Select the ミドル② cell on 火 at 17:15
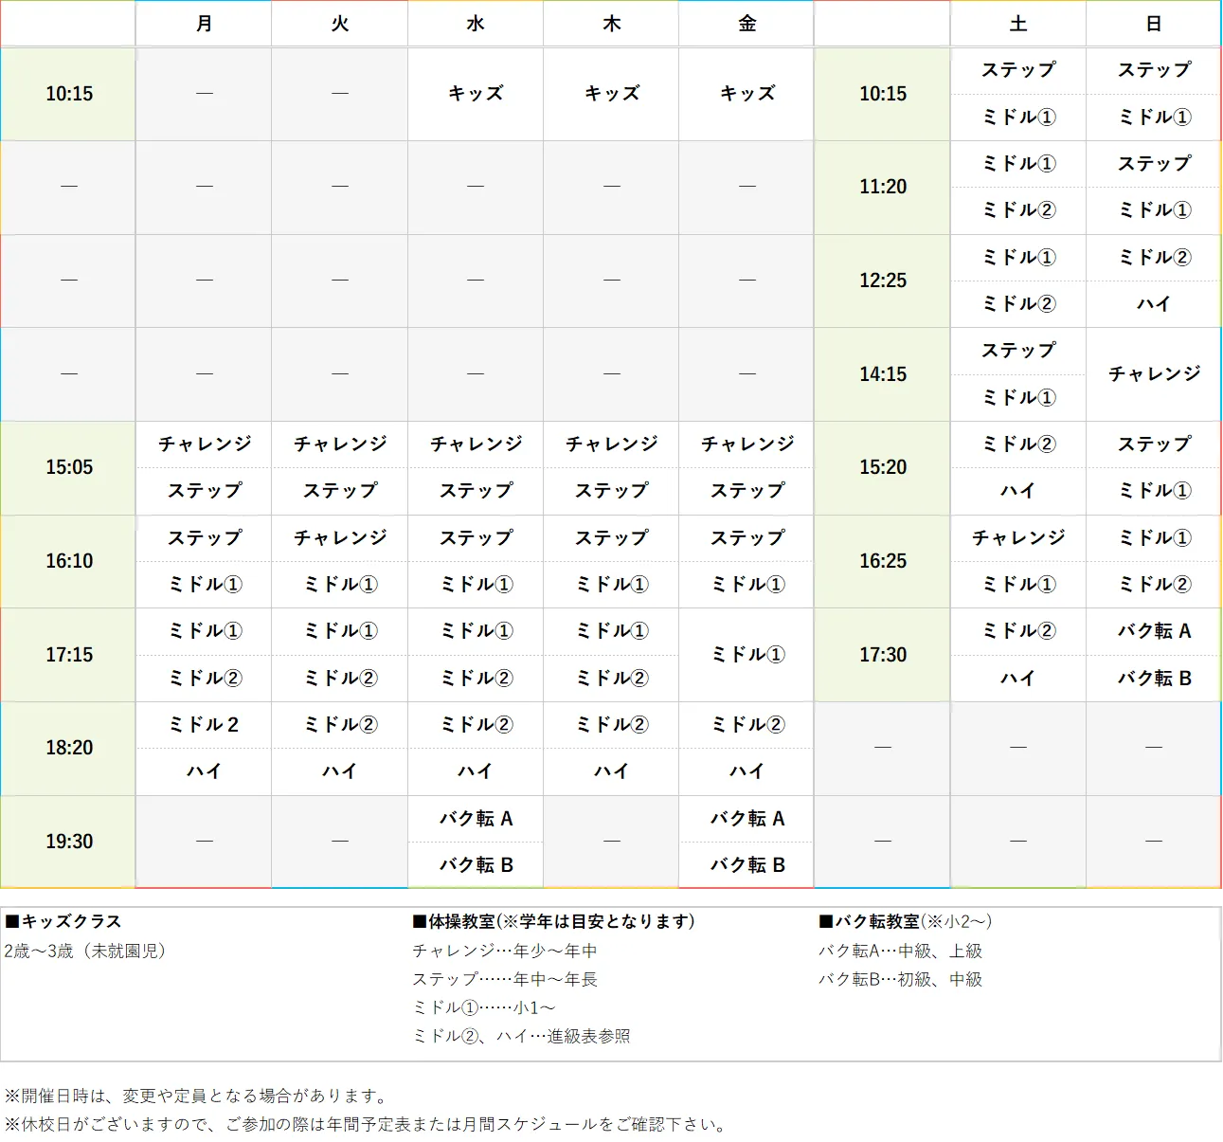 338,678
